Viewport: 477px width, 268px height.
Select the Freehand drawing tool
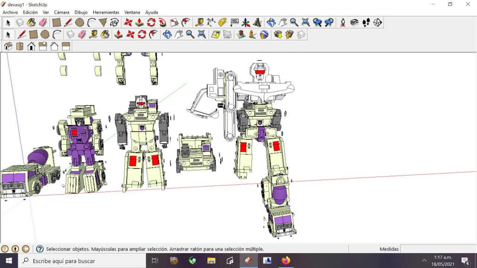115,22
